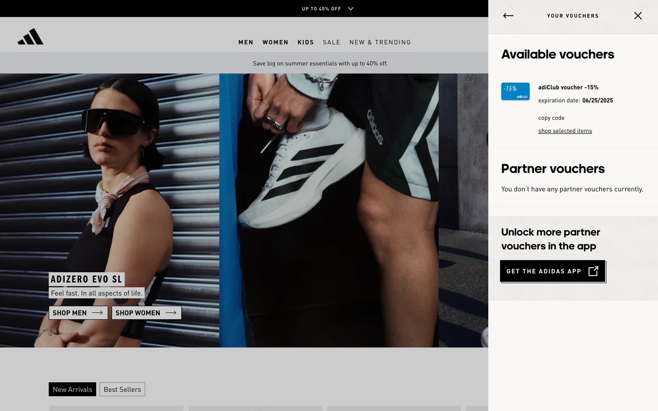This screenshot has height=411, width=658.
Task: Follow the shop selected items link
Action: pyautogui.click(x=565, y=131)
